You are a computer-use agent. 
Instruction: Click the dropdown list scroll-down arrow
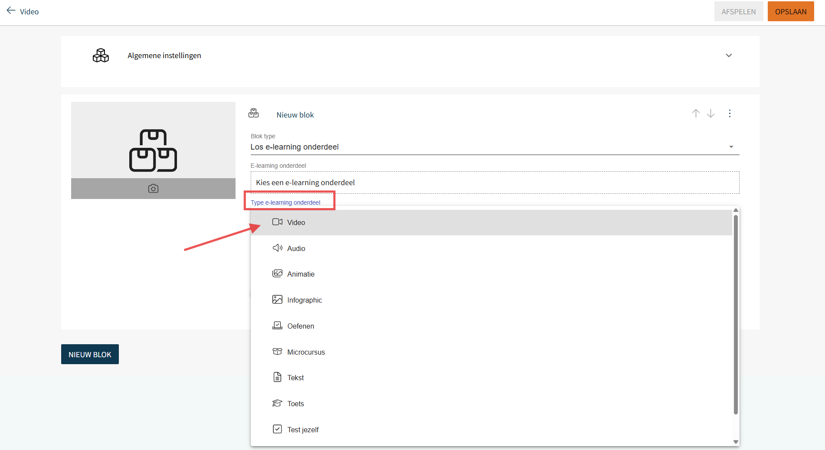pyautogui.click(x=736, y=442)
